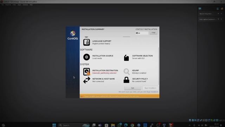Image resolution: width=225 pixels, height=127 pixels.
Task: Open the File menu in VirtualBox
Action: pyautogui.click(x=2, y=5)
